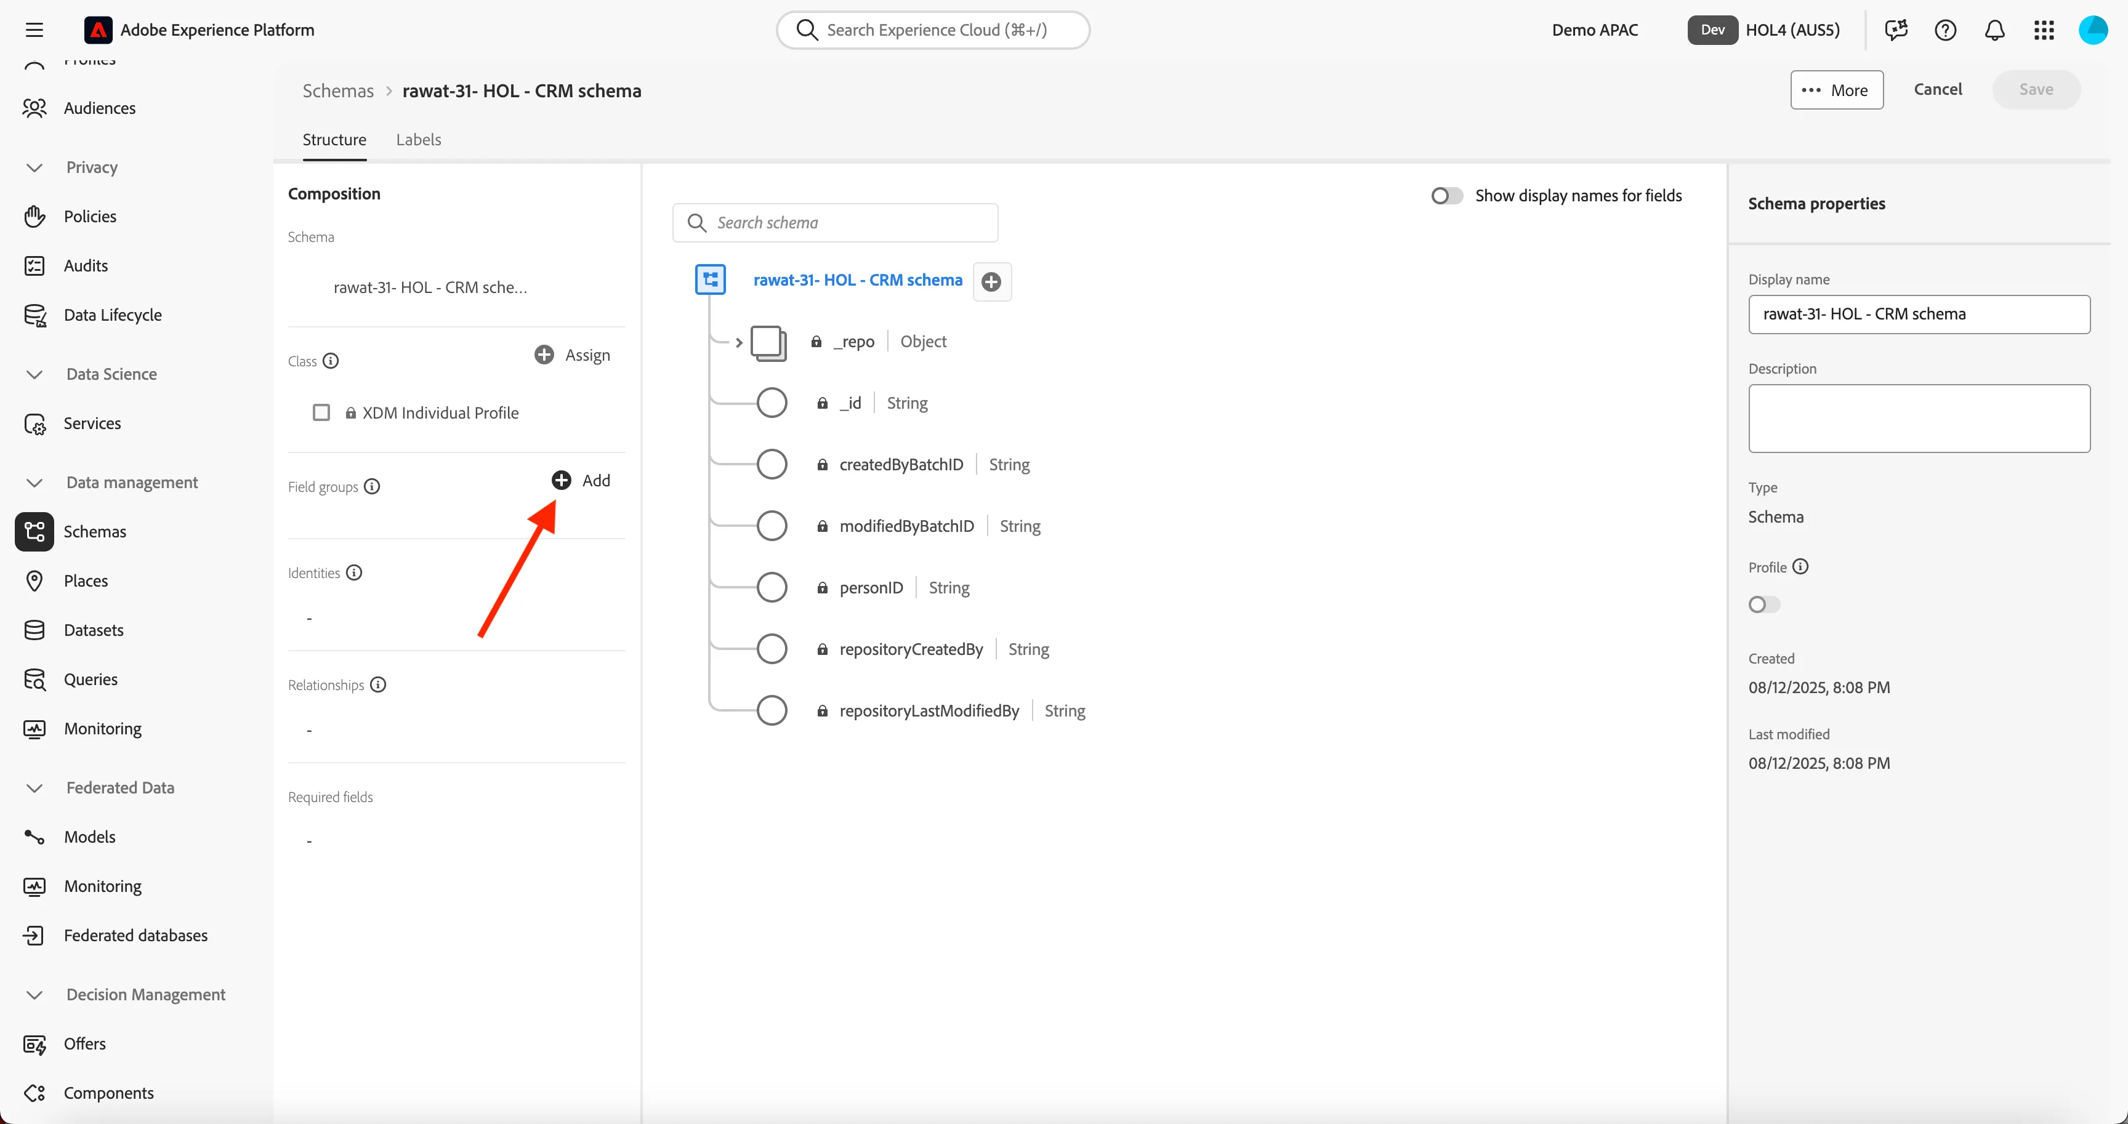2128x1124 pixels.
Task: Click the Profile info icon
Action: click(1800, 566)
